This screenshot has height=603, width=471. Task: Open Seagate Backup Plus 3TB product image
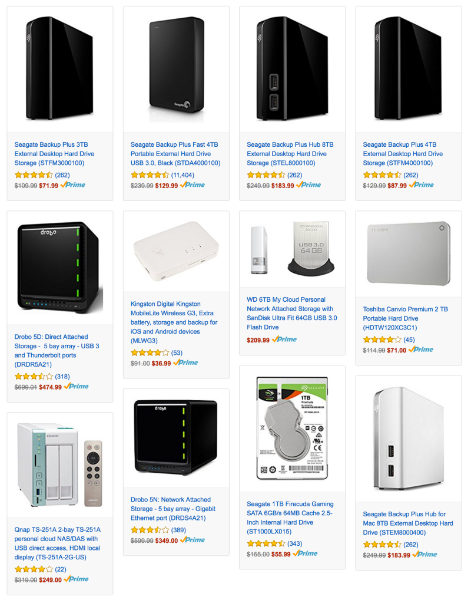click(x=59, y=68)
